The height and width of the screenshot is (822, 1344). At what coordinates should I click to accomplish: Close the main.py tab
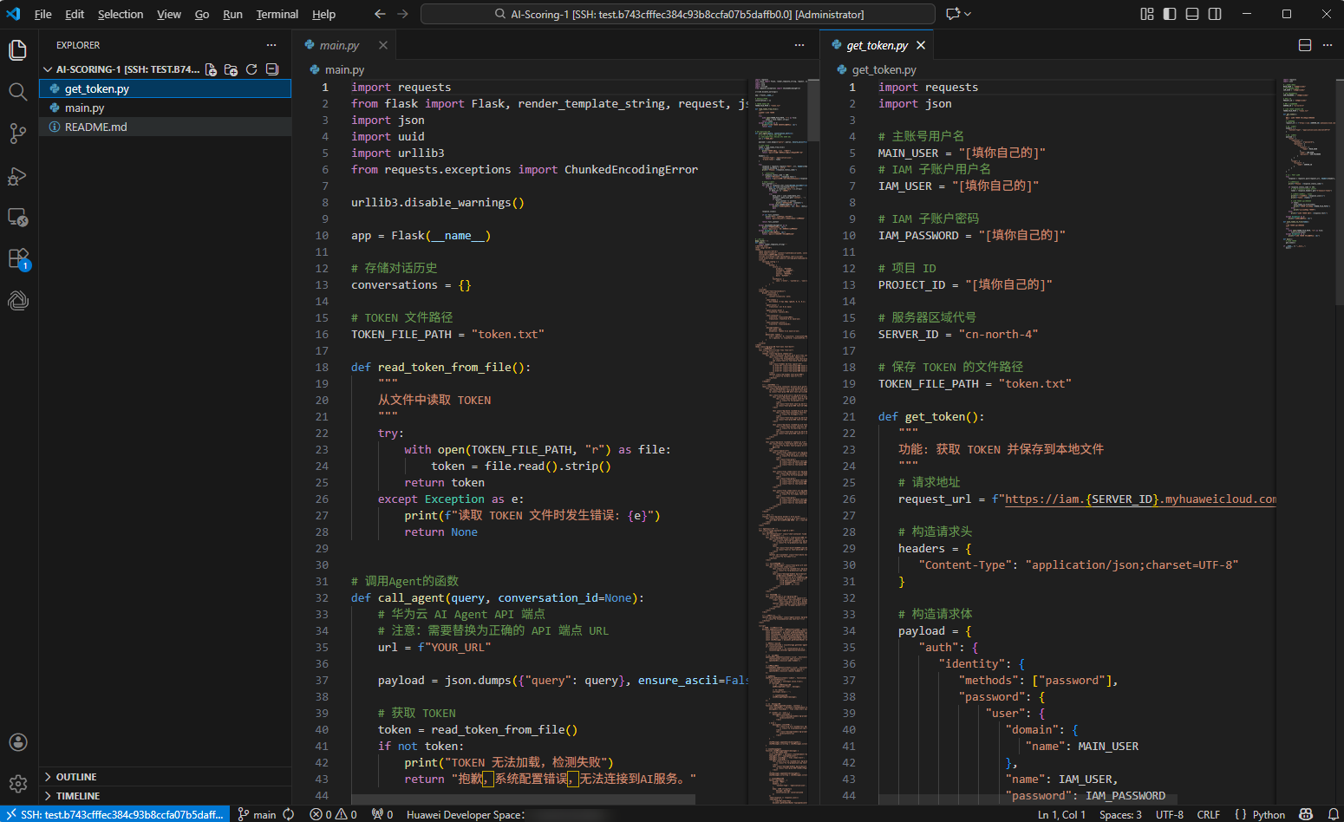pyautogui.click(x=383, y=45)
